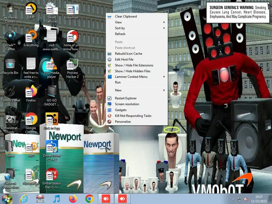Select the Dick in Egg desktop shortcut
Image resolution: width=272 pixels, height=204 pixels.
click(52, 121)
